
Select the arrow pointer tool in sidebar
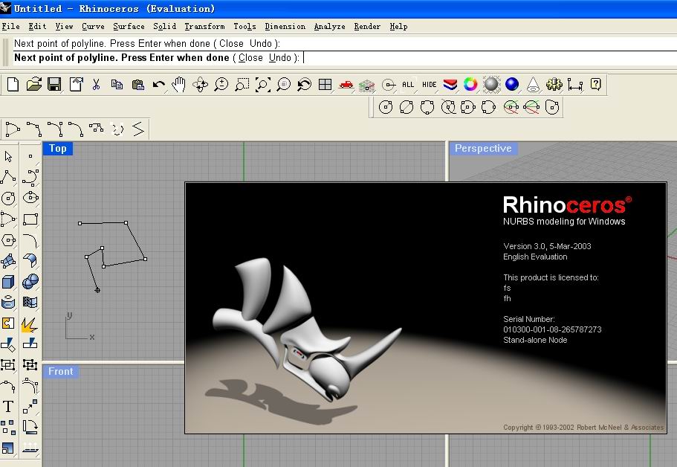click(x=8, y=156)
